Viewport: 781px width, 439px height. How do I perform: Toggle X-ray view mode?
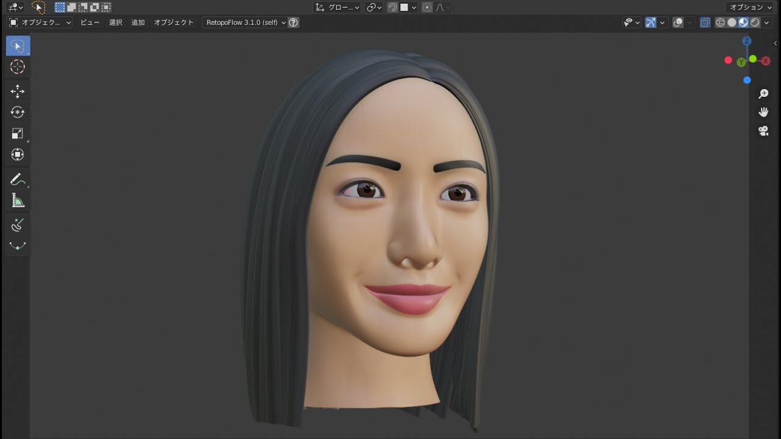coord(705,23)
